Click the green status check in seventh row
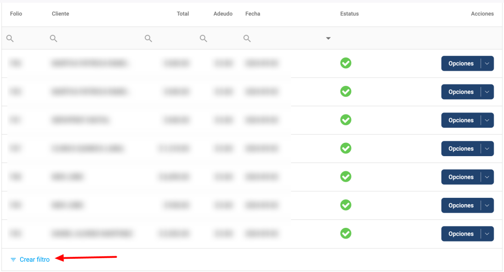Image resolution: width=504 pixels, height=272 pixels. (x=346, y=234)
